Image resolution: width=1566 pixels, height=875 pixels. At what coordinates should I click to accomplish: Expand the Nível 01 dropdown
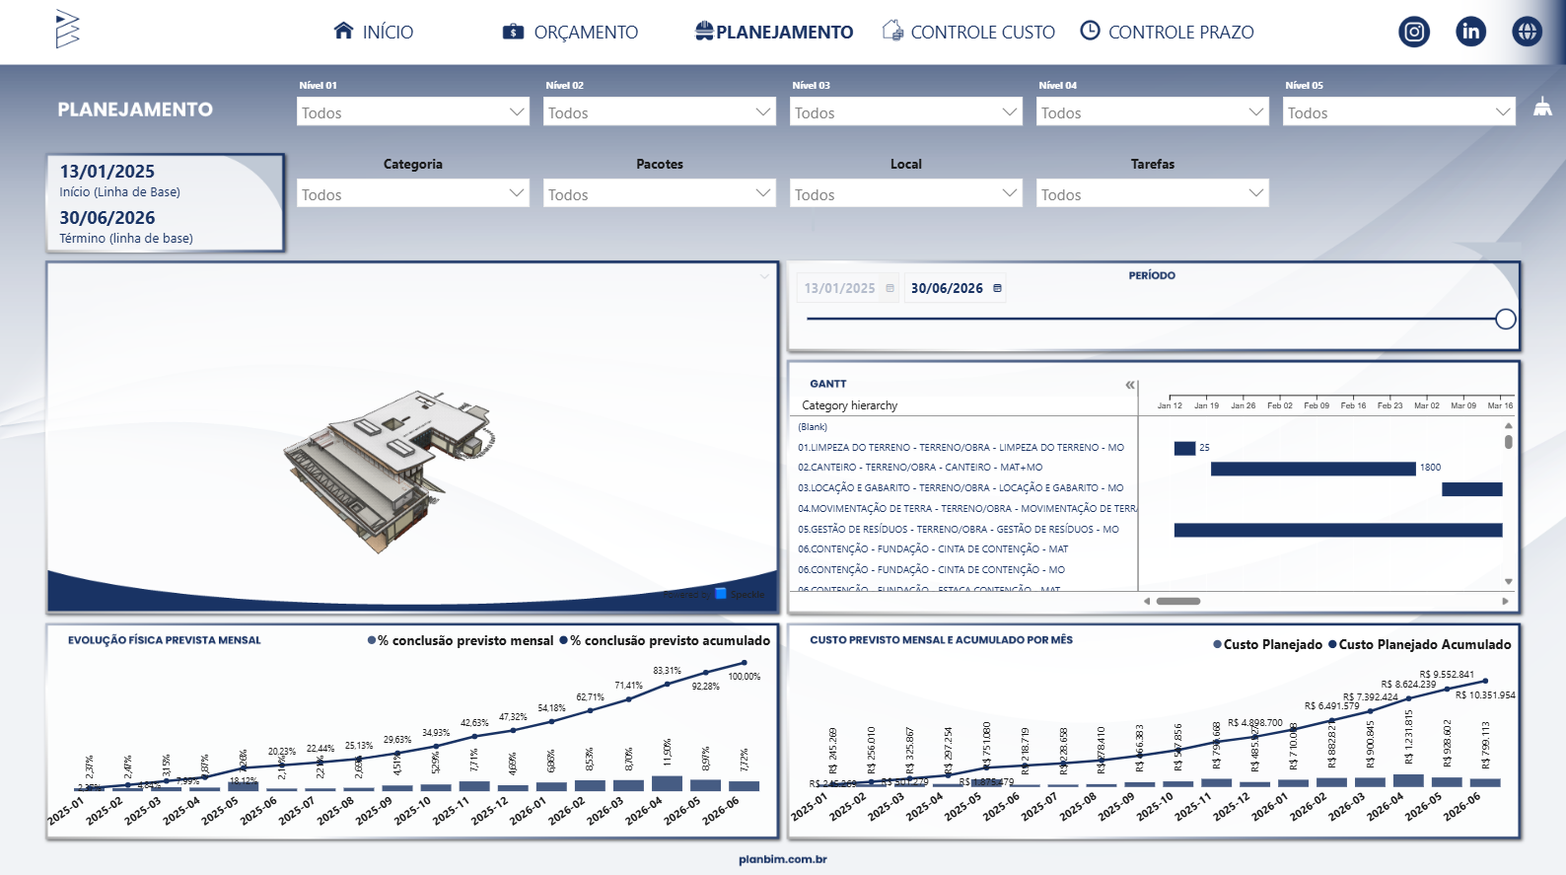[x=412, y=112]
